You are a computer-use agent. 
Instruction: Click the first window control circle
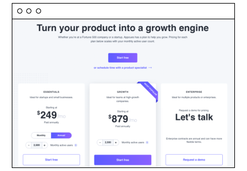(x=20, y=11)
